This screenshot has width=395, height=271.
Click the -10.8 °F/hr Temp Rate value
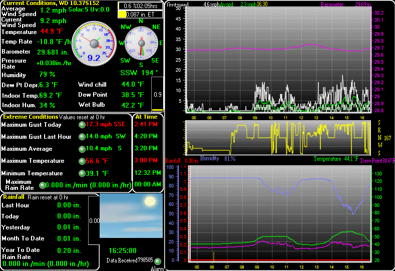point(54,42)
